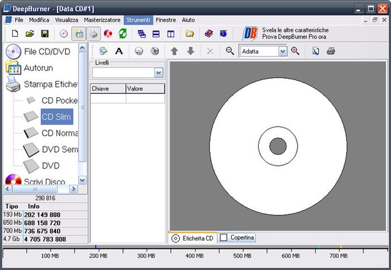Click the Valore column header
391x270 pixels.
tap(145, 89)
